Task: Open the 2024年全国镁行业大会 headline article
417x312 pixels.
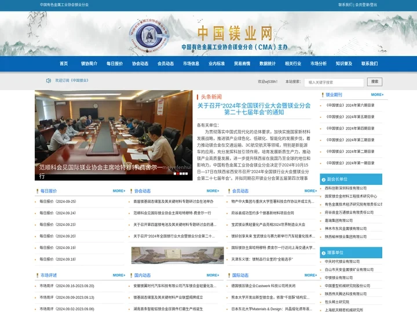Action: point(254,109)
